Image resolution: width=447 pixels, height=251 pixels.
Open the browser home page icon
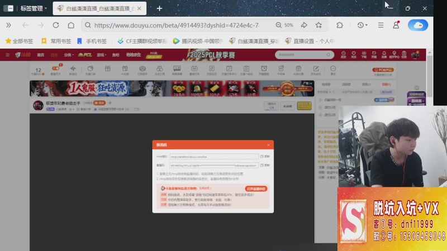pos(71,25)
